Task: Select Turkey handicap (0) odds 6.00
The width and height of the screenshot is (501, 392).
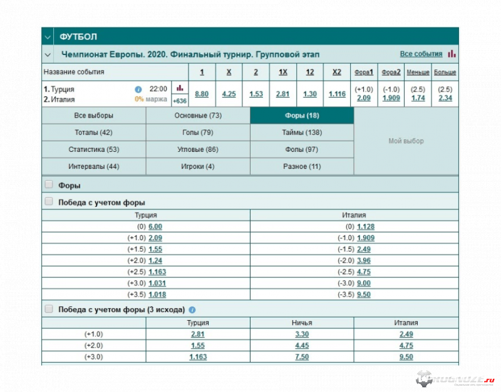Action: pos(155,226)
